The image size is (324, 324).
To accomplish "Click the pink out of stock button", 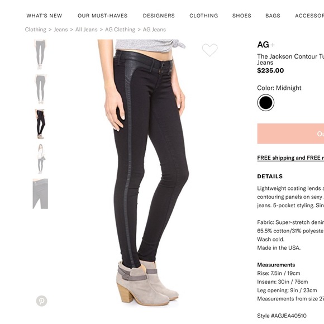I will tap(290, 134).
